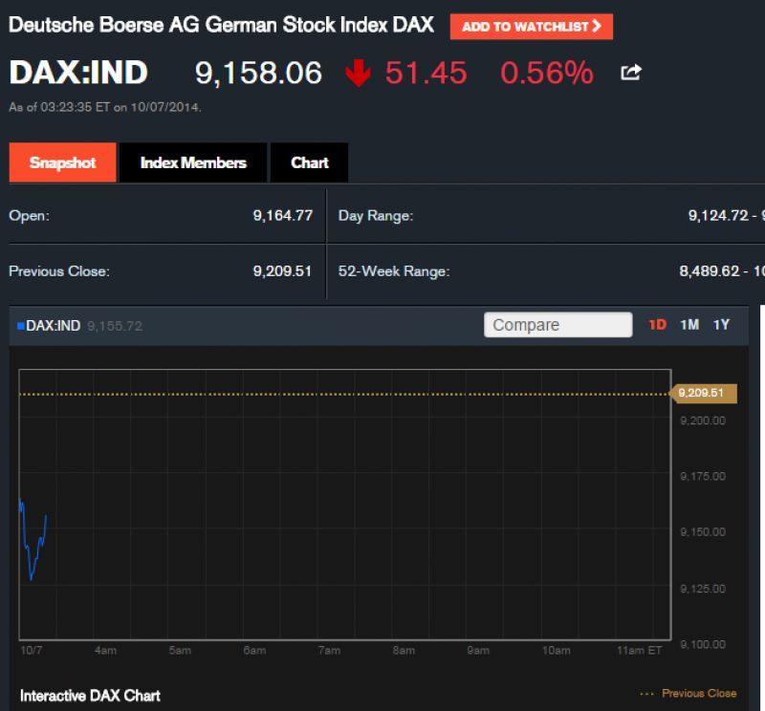Select the 1M chart range
765x711 pixels.
point(689,325)
